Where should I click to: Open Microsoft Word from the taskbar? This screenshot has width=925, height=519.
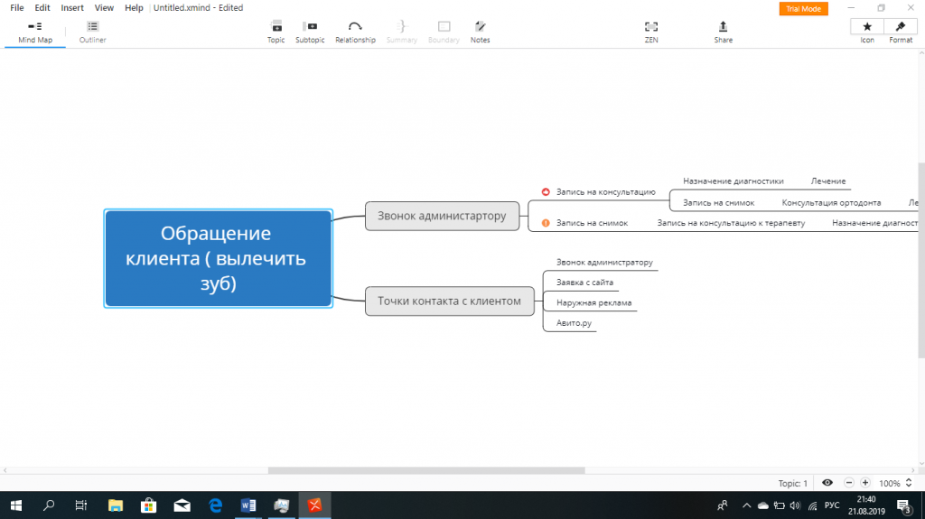pos(248,505)
